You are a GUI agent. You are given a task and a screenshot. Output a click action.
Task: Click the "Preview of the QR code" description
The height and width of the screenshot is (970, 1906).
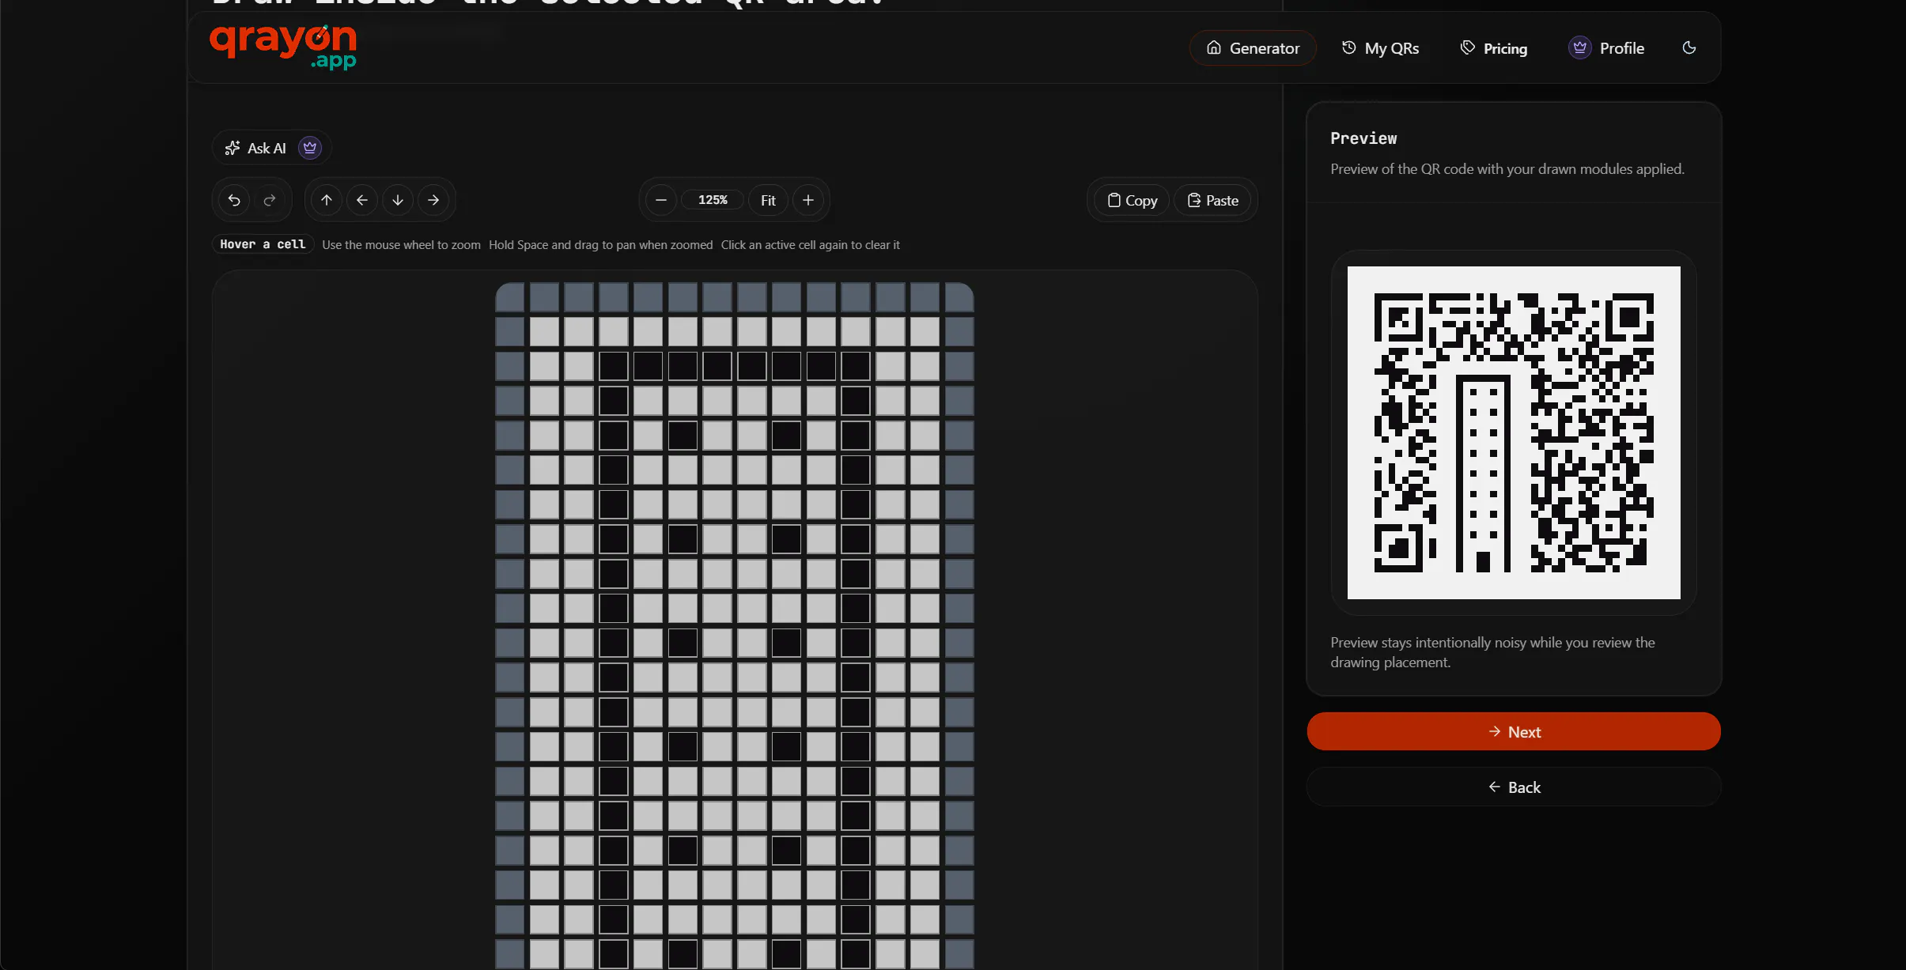click(1507, 169)
